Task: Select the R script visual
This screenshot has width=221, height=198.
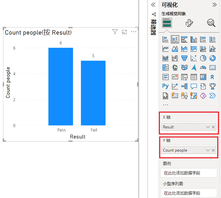Action: click(x=212, y=77)
